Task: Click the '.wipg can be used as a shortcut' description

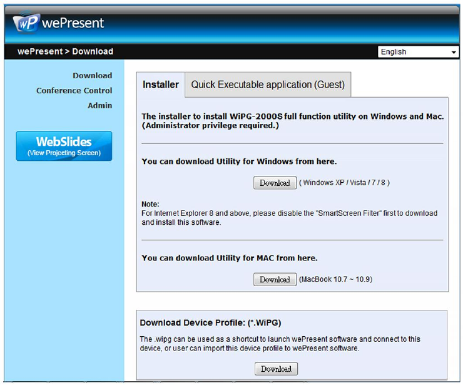Action: pyautogui.click(x=280, y=344)
